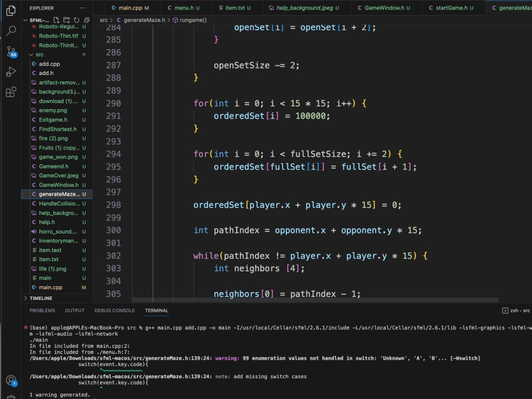Screen dimensions: 532x399
Task: Open the Debug Console panel tab
Action: (115, 311)
